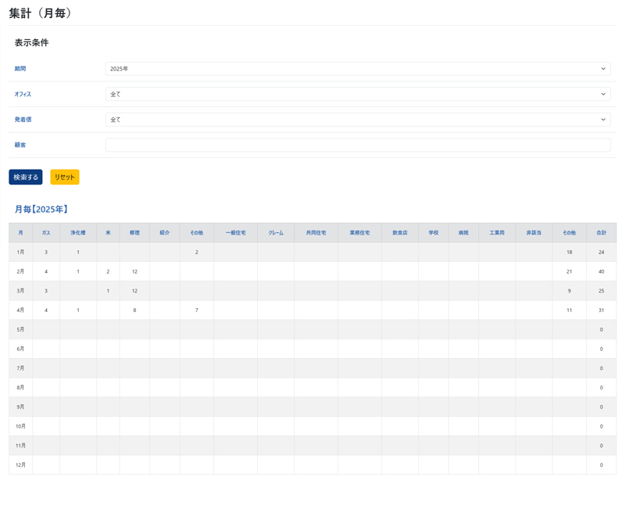The height and width of the screenshot is (520, 625).
Task: Click the 修理 value 12 in the 2月 row
Action: click(134, 271)
